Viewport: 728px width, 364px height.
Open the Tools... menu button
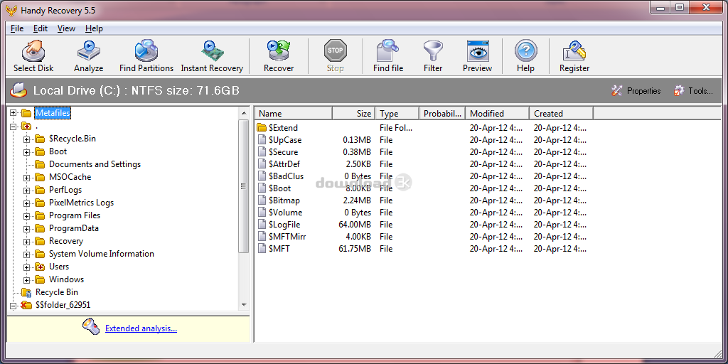(x=693, y=90)
